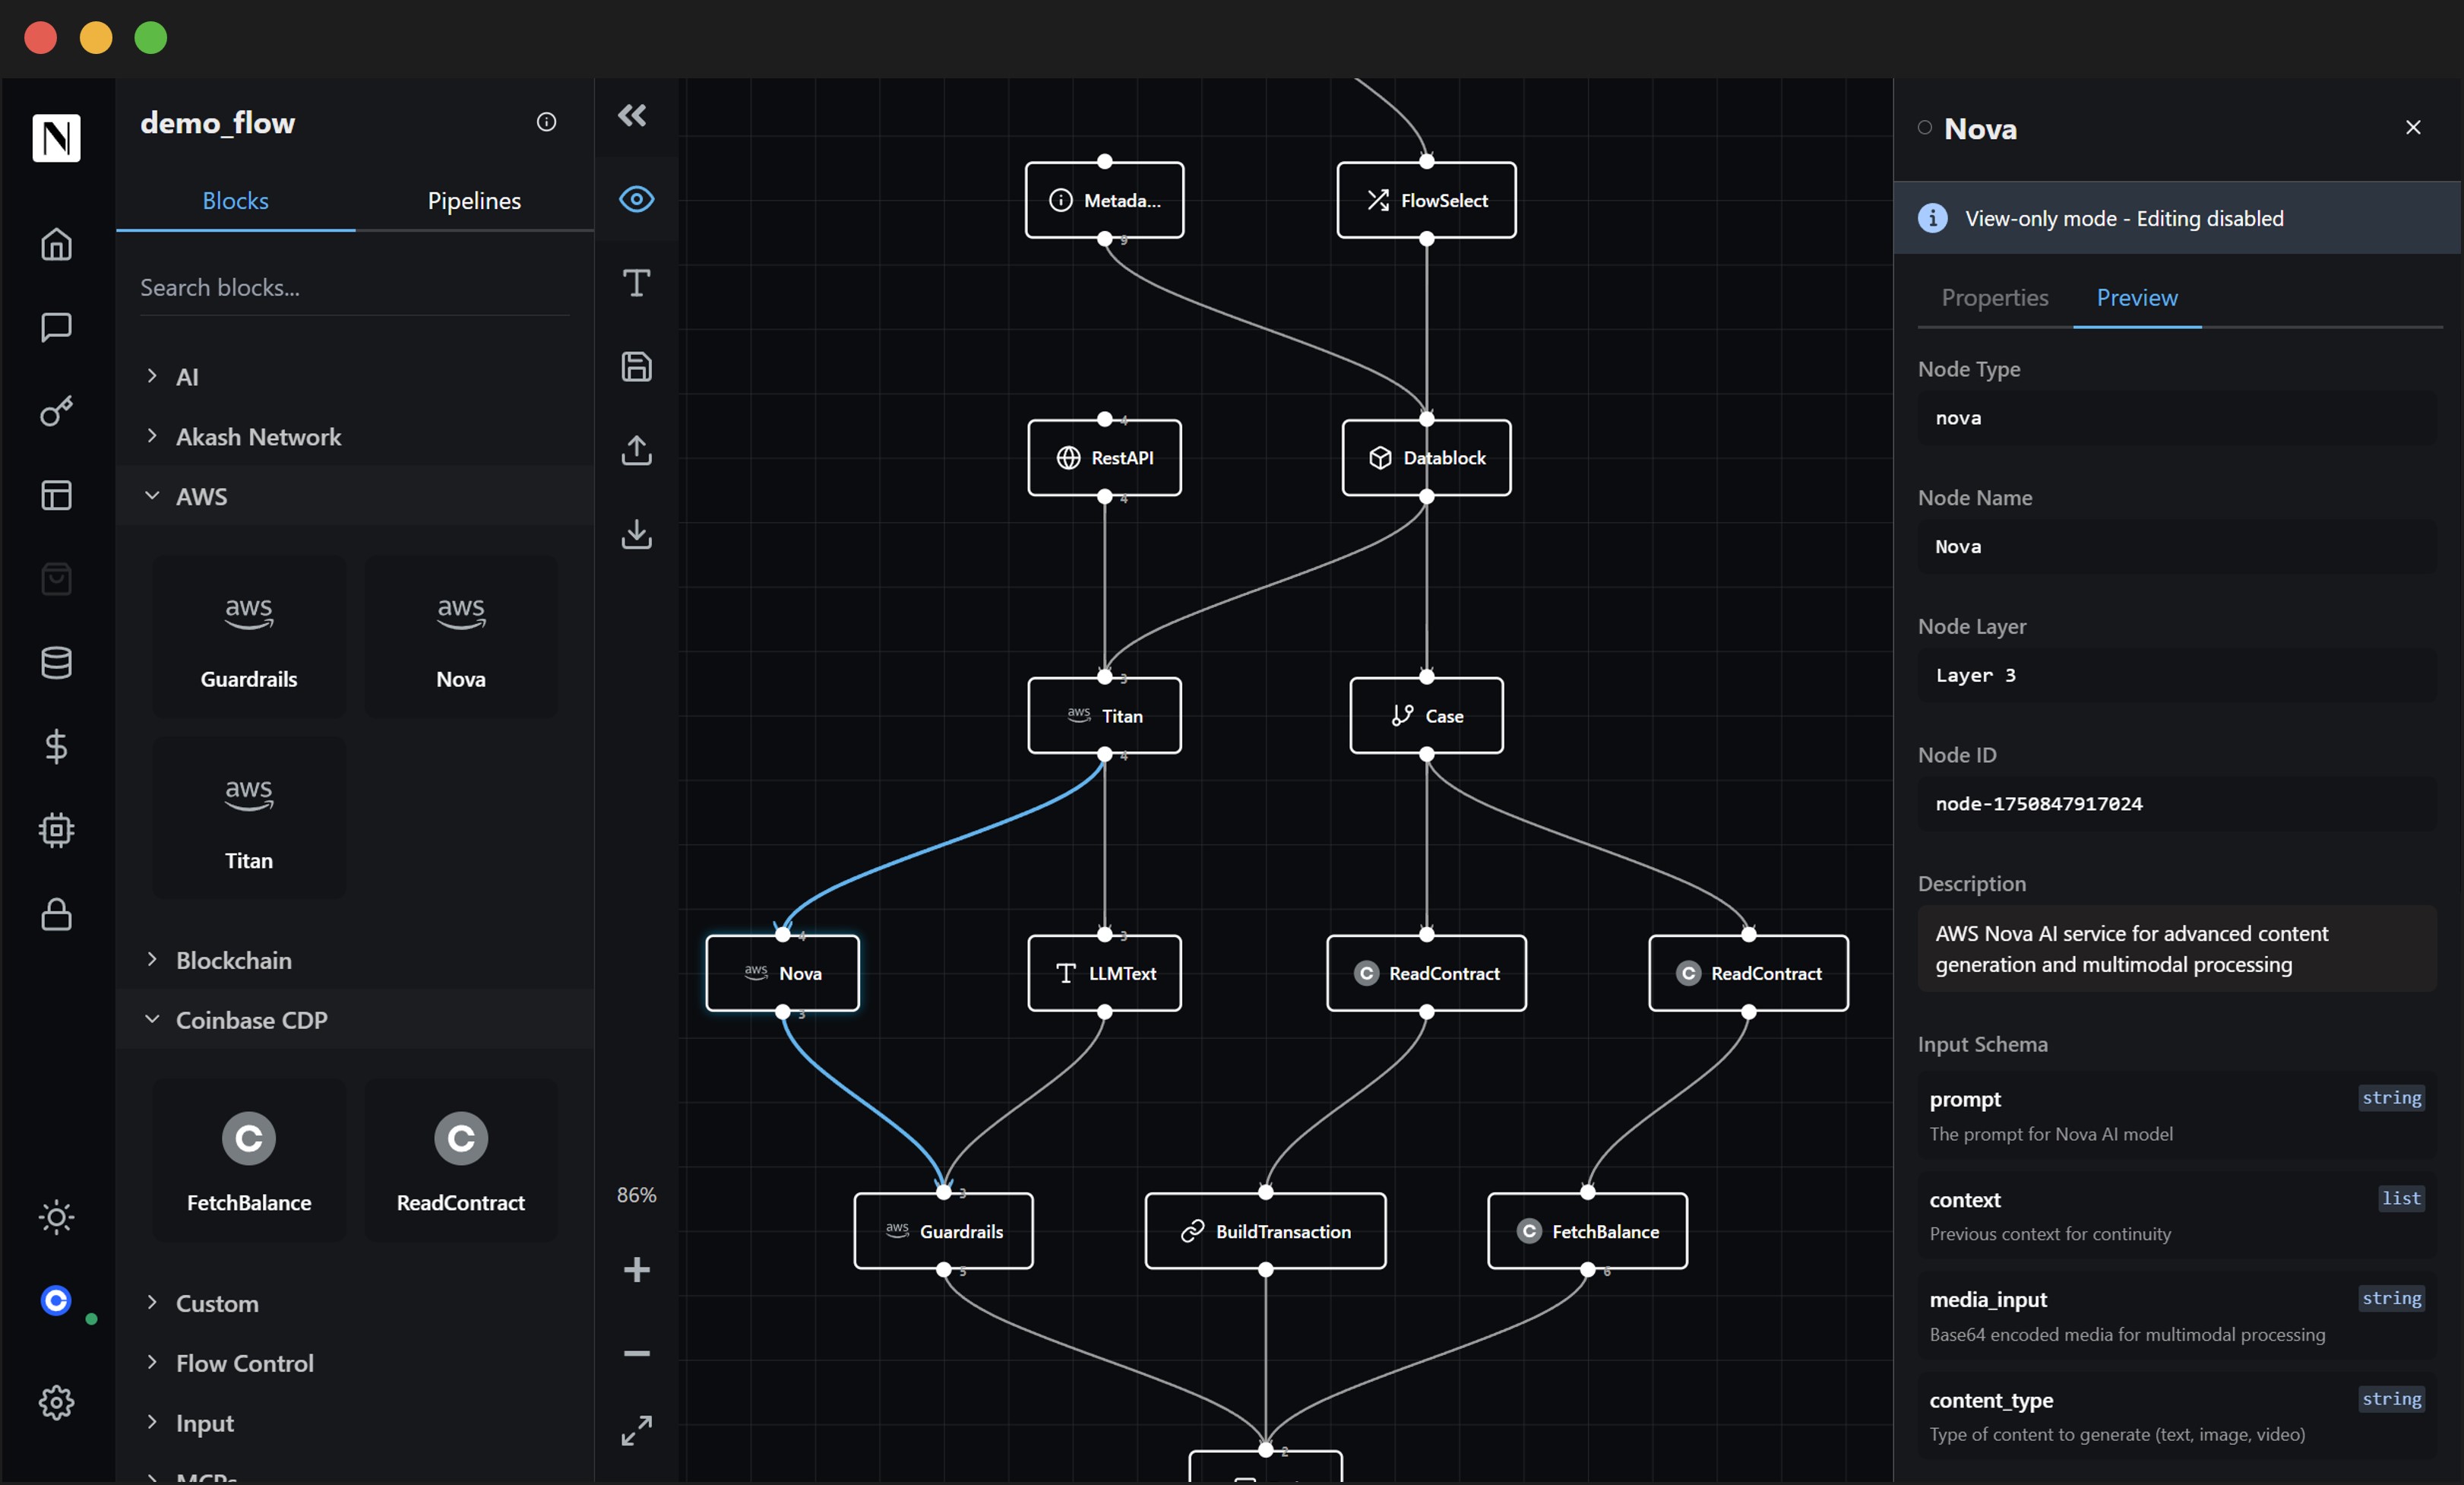This screenshot has width=2464, height=1485.
Task: Click the upload icon in canvas toolbar
Action: coord(637,450)
